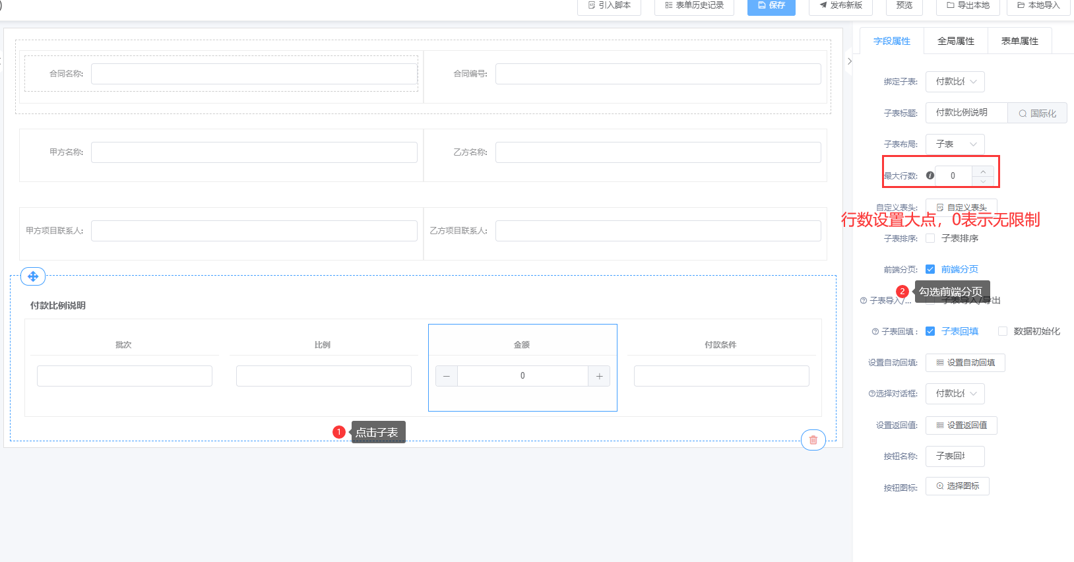Click the 合同编号 input field
This screenshot has width=1074, height=562.
[x=658, y=74]
